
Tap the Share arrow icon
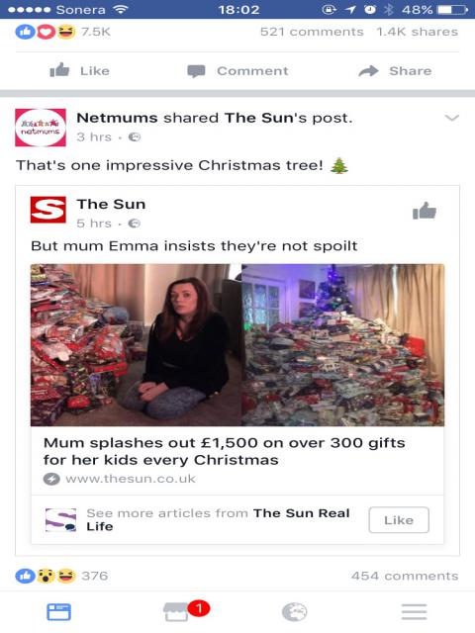[368, 71]
